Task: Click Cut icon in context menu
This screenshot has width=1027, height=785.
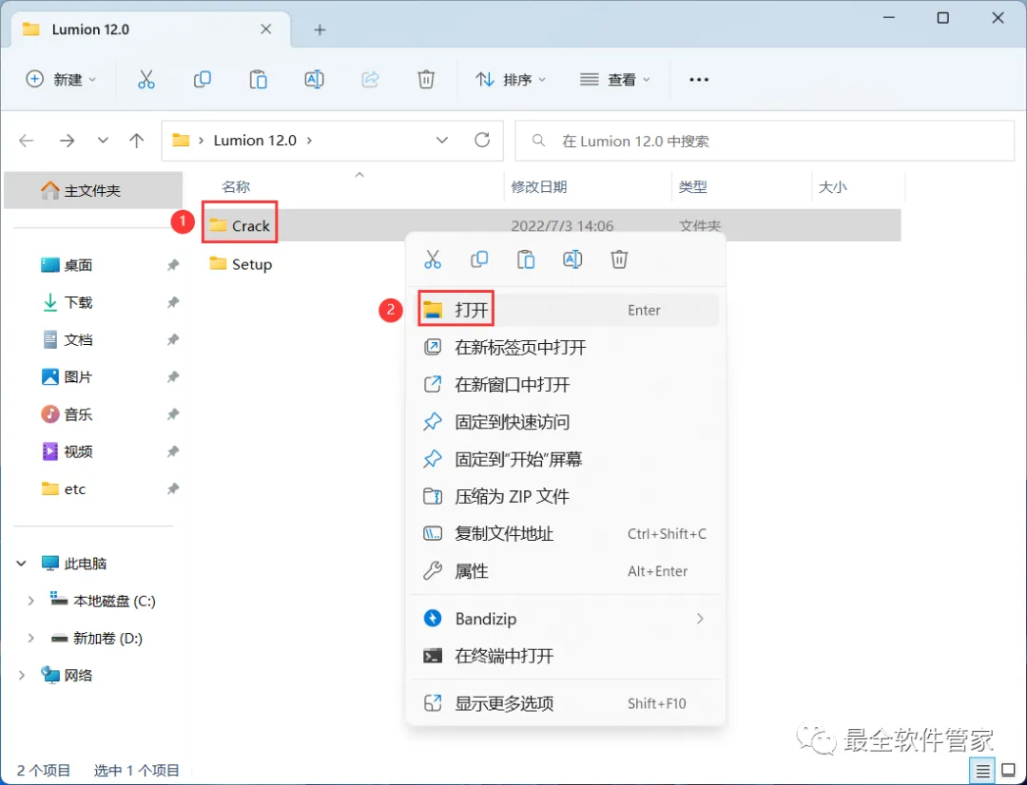Action: [433, 259]
